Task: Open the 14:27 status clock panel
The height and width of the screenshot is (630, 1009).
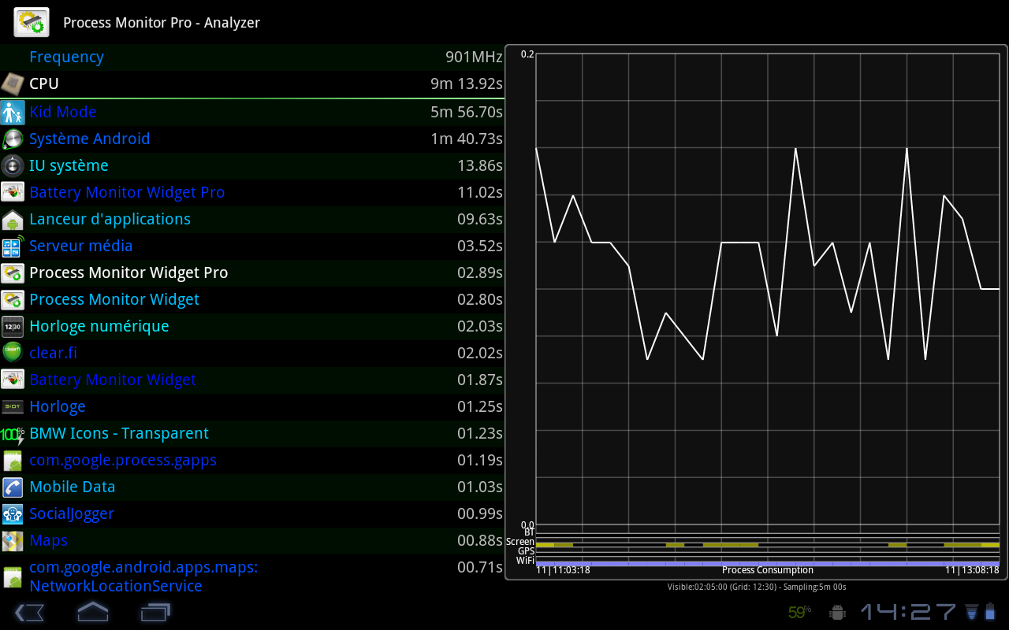Action: (908, 612)
